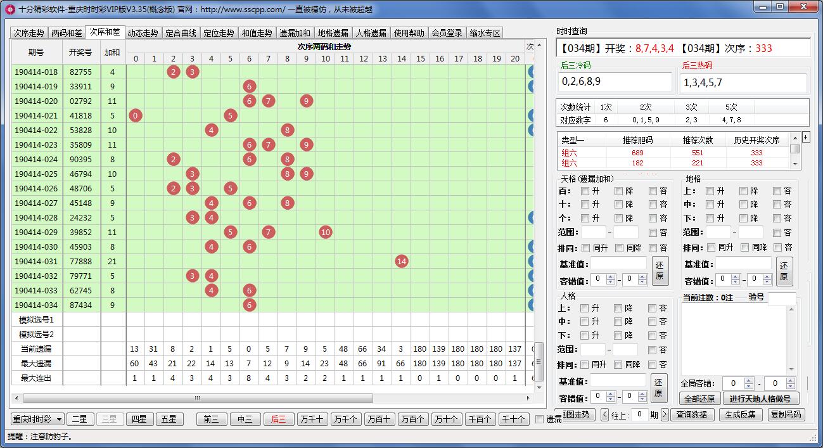Click the chart's horizontal scrollbar thumb
The width and height of the screenshot is (823, 448).
tap(198, 398)
